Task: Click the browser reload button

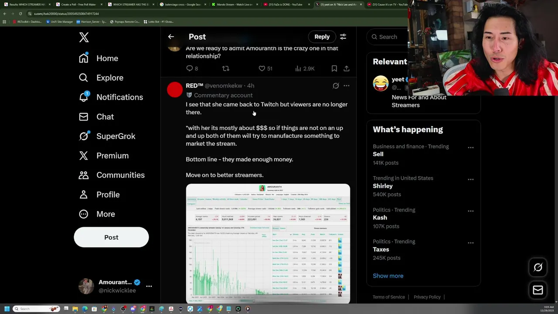Action: point(20,14)
